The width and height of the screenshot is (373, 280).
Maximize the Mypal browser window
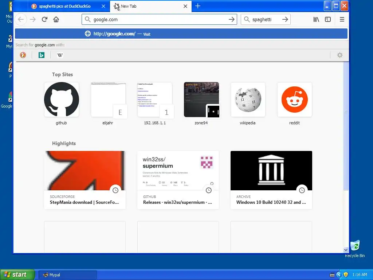(x=336, y=6)
